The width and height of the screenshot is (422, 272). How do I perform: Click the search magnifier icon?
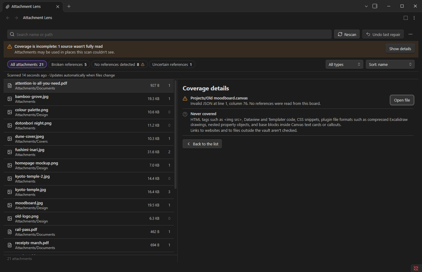[x=12, y=34]
